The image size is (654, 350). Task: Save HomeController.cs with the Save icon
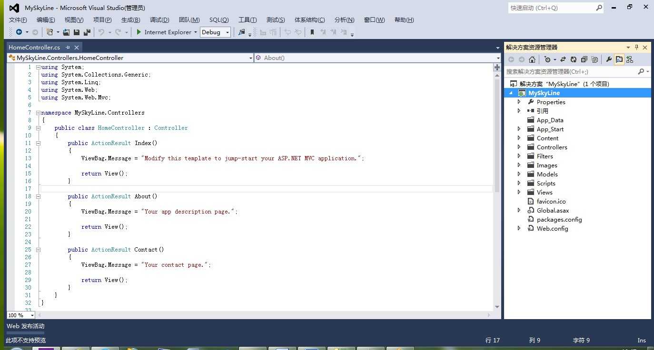[77, 32]
